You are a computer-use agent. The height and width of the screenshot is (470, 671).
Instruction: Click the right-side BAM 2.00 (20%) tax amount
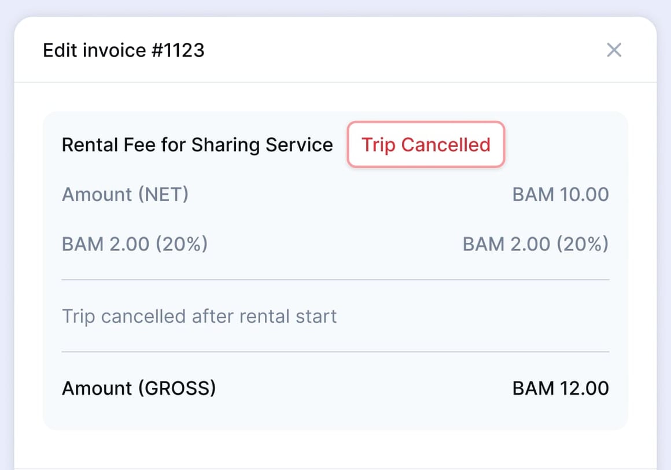coord(536,243)
